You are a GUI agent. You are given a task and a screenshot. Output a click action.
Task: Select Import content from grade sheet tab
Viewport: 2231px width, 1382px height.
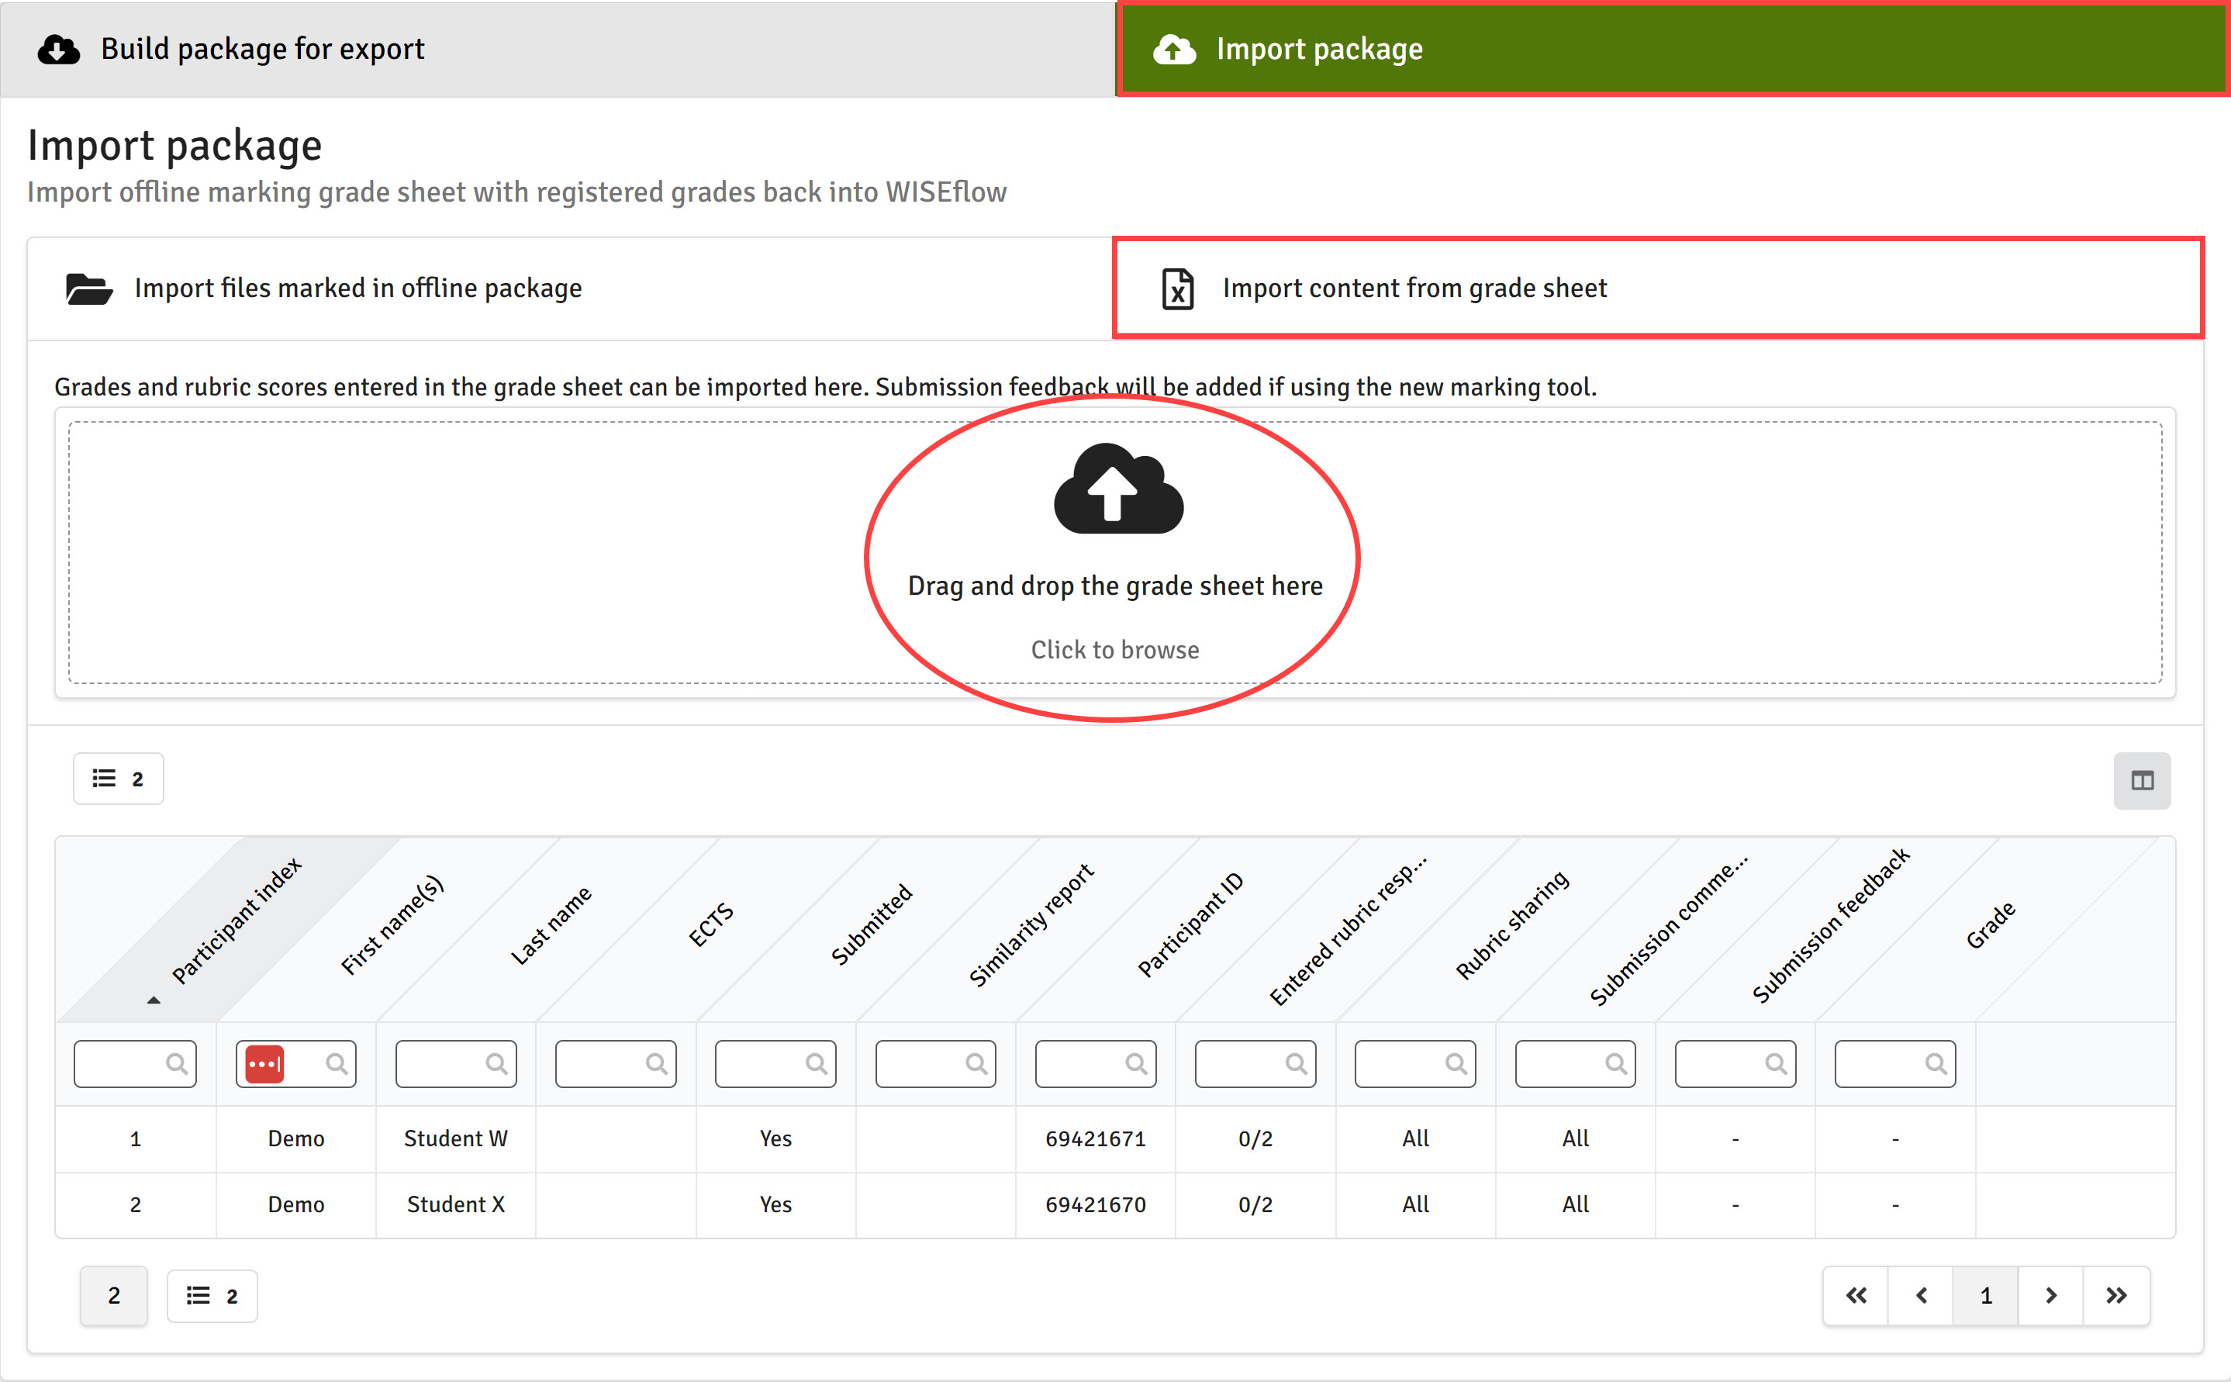(x=1658, y=288)
